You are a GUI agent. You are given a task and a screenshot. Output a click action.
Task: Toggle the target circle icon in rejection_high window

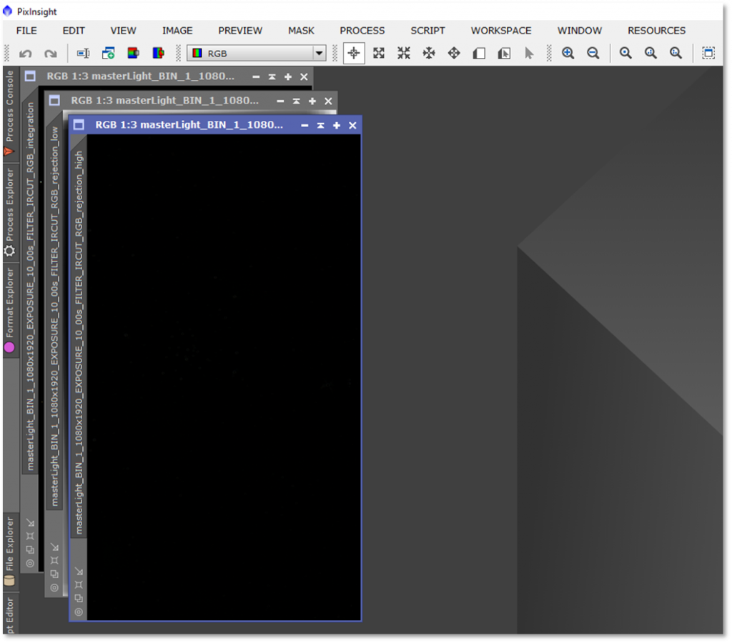point(79,612)
